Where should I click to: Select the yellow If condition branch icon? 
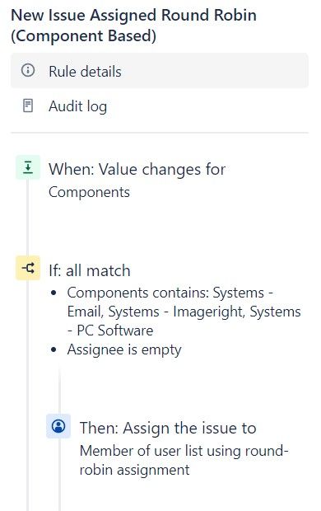click(x=28, y=268)
